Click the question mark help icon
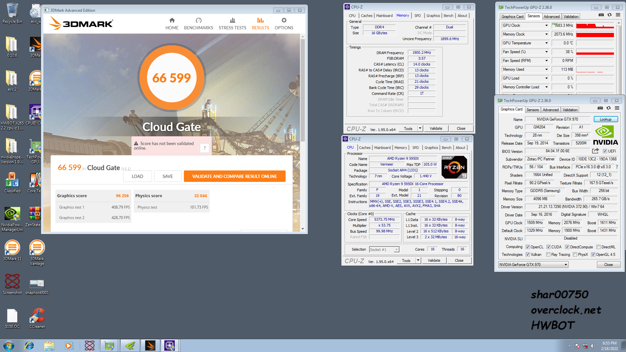Screen dimensions: 626x352 pos(205,148)
